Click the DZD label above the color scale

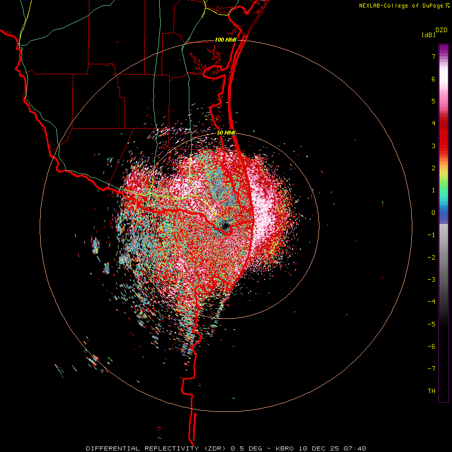pos(441,30)
